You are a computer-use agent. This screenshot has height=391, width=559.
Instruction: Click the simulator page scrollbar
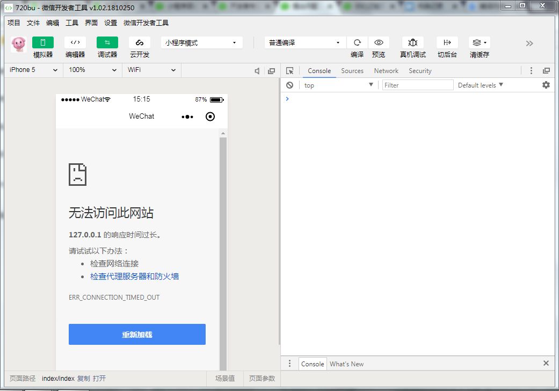pyautogui.click(x=223, y=254)
